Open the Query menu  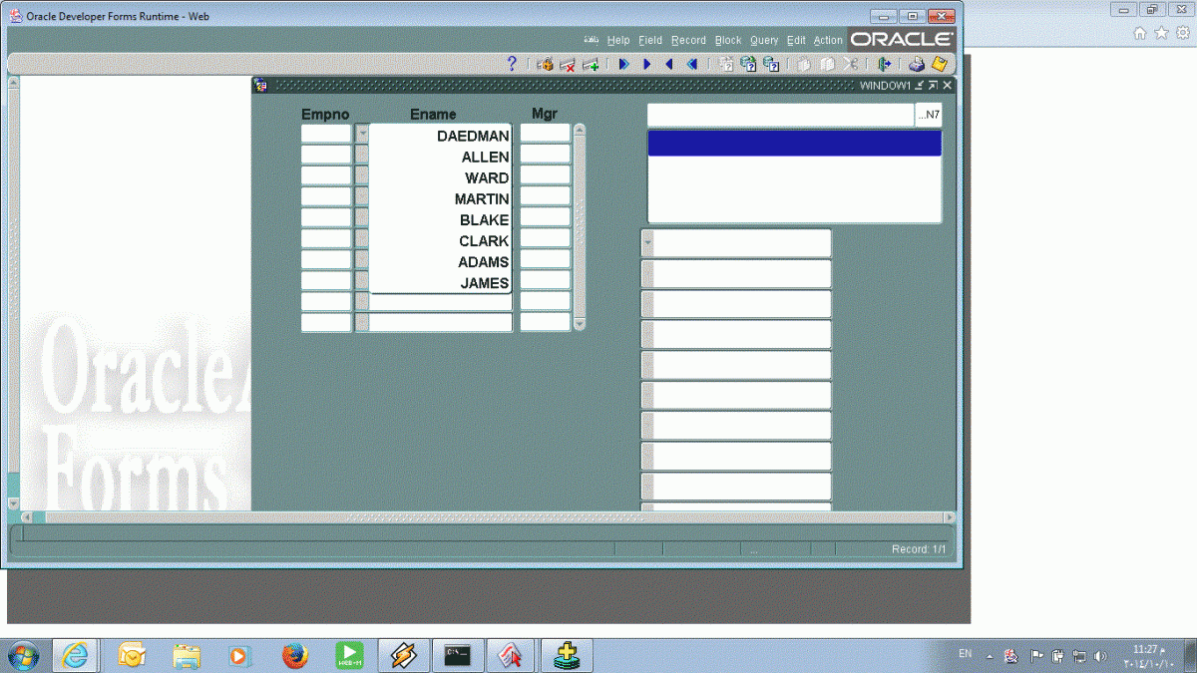coord(764,41)
